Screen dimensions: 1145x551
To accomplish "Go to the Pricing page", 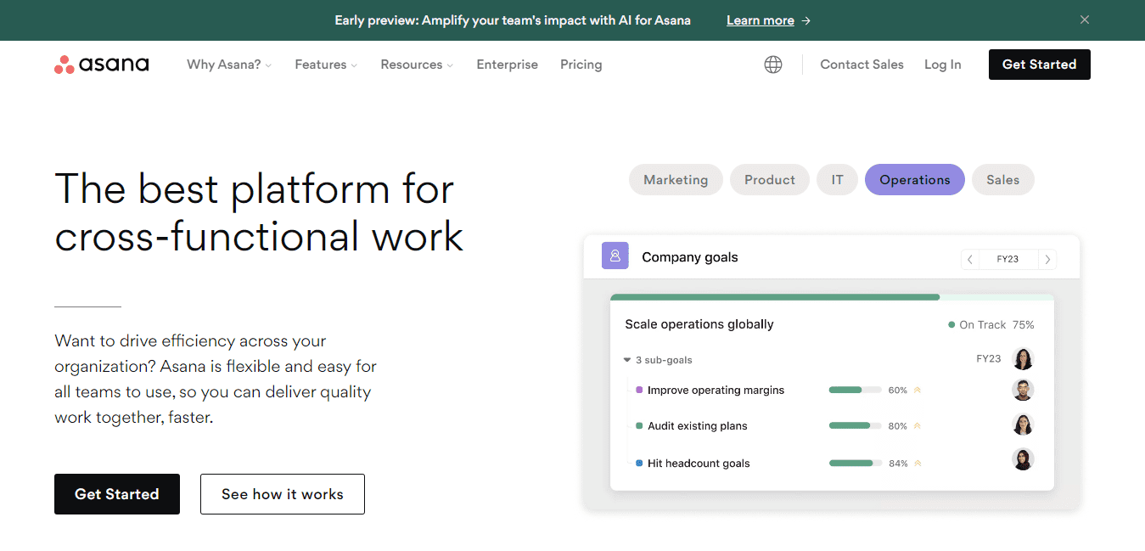I will pyautogui.click(x=581, y=65).
